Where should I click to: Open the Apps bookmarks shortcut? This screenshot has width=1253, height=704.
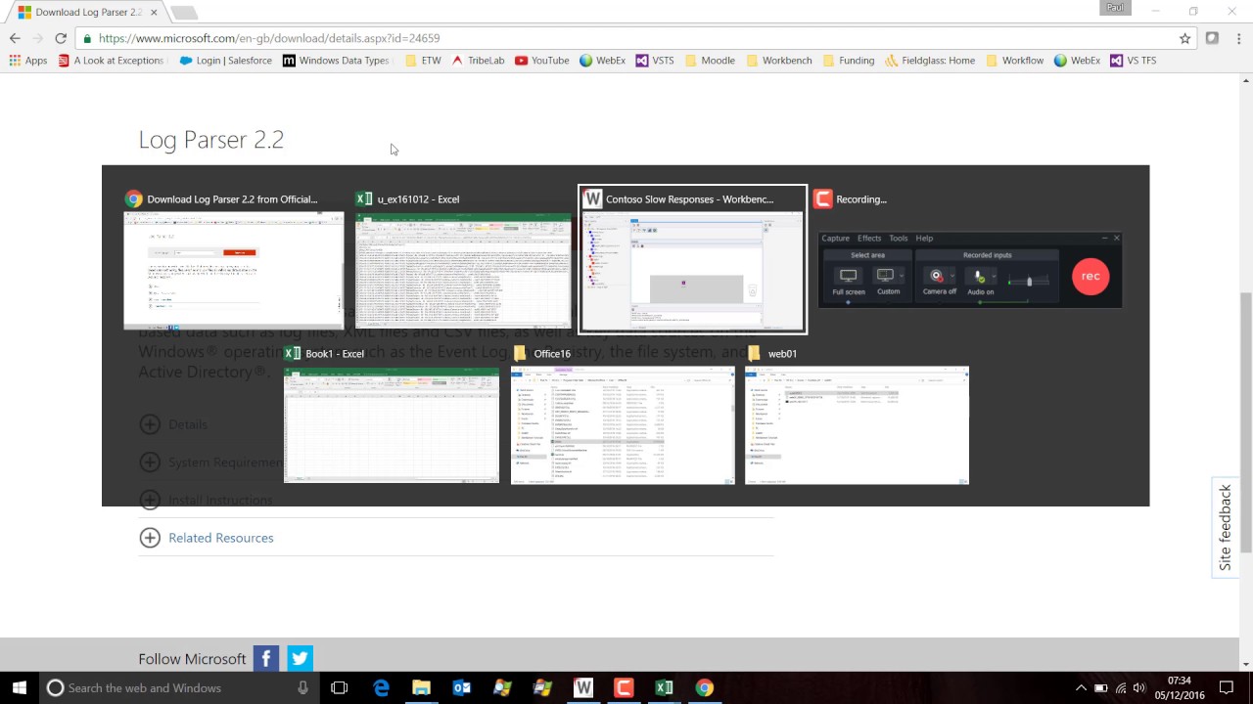(x=28, y=61)
